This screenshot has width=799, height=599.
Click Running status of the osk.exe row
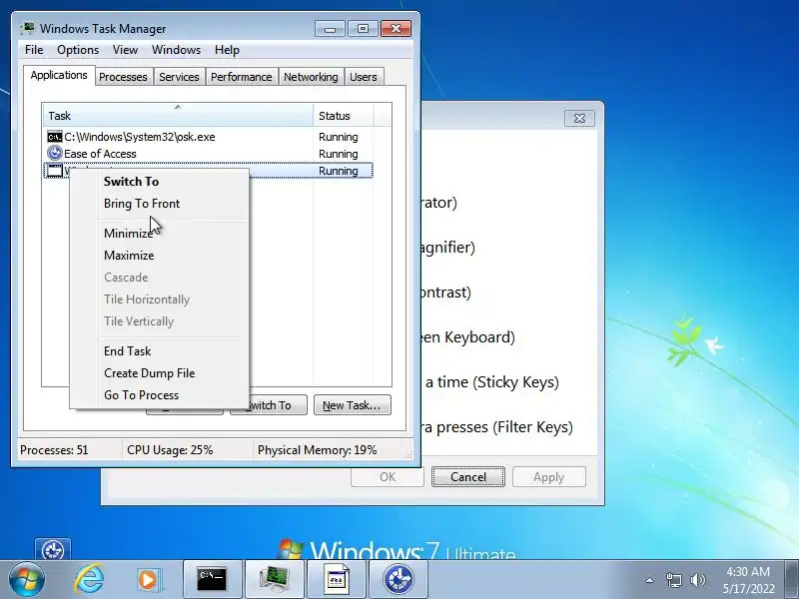coord(339,137)
